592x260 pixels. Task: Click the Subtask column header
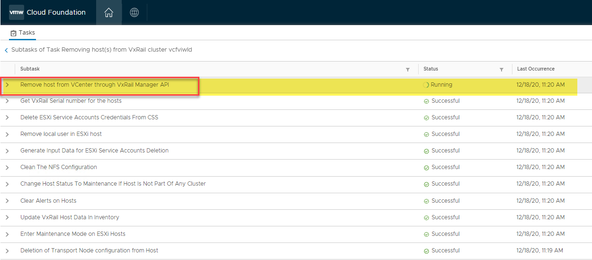pos(30,69)
